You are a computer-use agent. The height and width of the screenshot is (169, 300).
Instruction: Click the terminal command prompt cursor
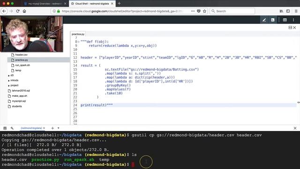click(133, 165)
